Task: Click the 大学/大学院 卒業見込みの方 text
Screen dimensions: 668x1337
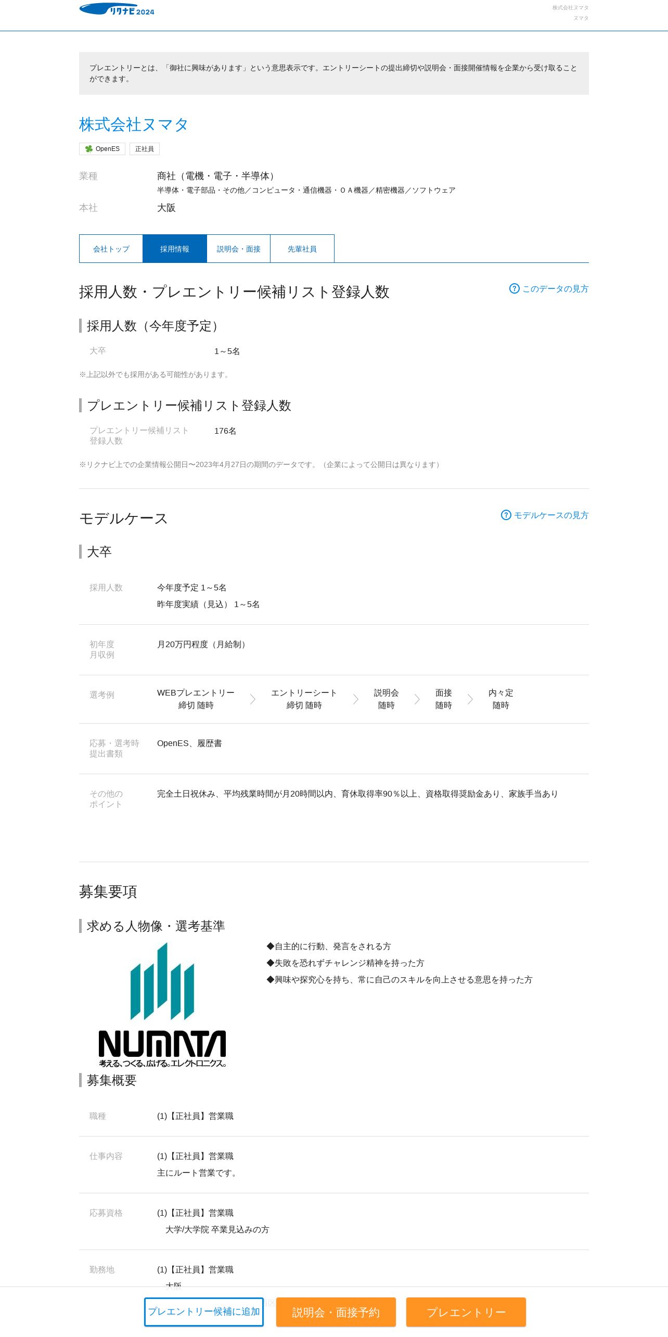Action: 217,1229
